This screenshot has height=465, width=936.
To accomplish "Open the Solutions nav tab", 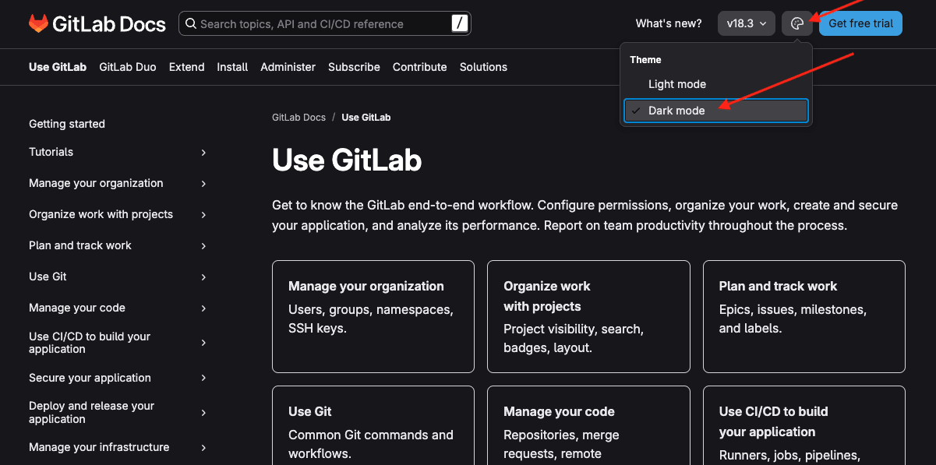I will (x=483, y=67).
